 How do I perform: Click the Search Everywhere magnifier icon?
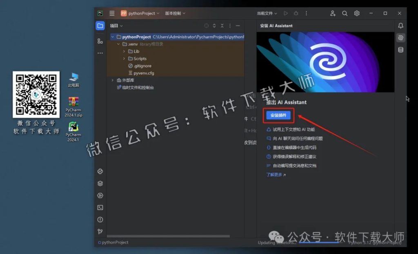click(345, 13)
